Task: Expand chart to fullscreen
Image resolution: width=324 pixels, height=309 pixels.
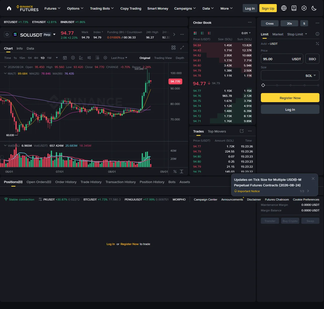Action: tap(182, 48)
